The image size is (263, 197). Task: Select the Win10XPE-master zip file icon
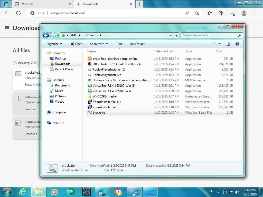coord(90,96)
